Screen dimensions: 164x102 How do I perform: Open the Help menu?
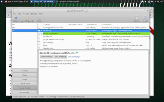pos(41,14)
